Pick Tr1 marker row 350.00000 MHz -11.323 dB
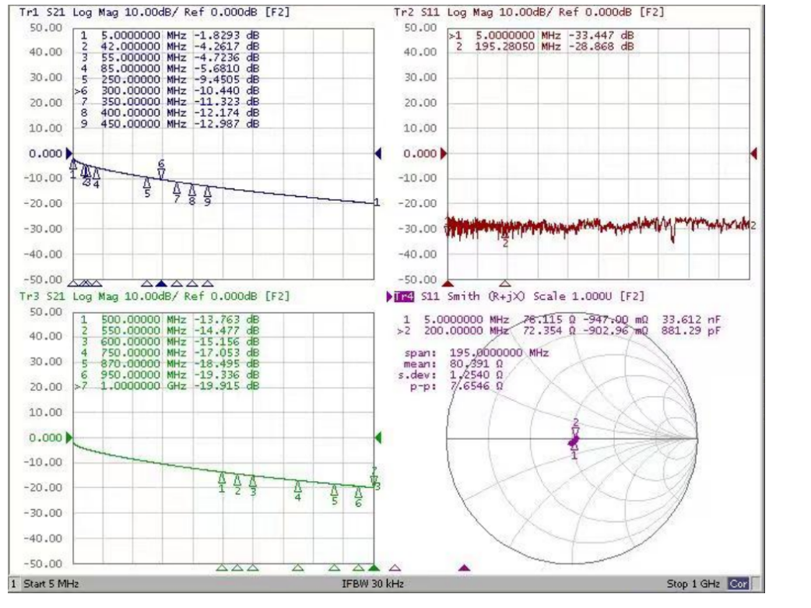The width and height of the screenshot is (811, 608). click(169, 101)
